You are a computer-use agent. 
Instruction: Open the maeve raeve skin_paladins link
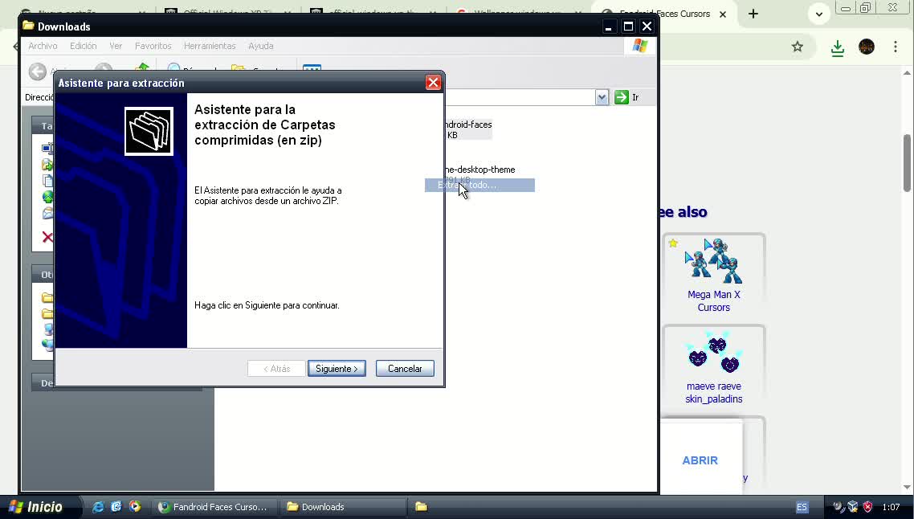pos(713,392)
